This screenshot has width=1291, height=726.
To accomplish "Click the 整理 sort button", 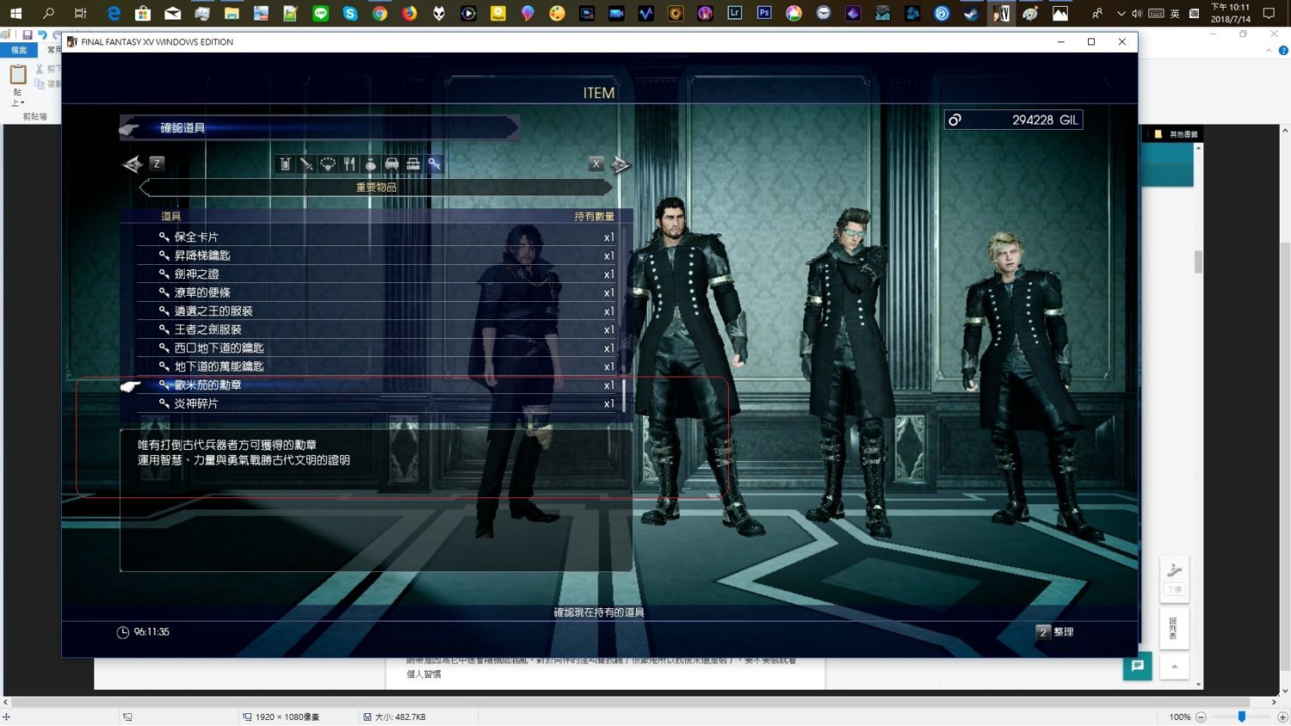I will click(x=1055, y=632).
